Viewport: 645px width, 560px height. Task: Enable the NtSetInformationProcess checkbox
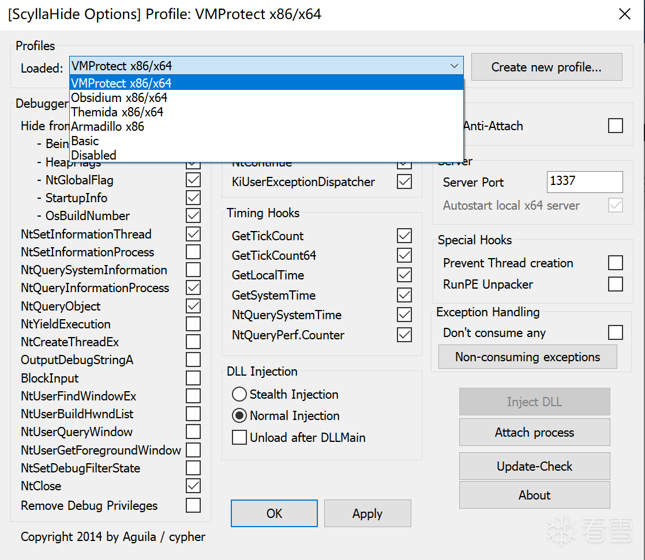193,252
